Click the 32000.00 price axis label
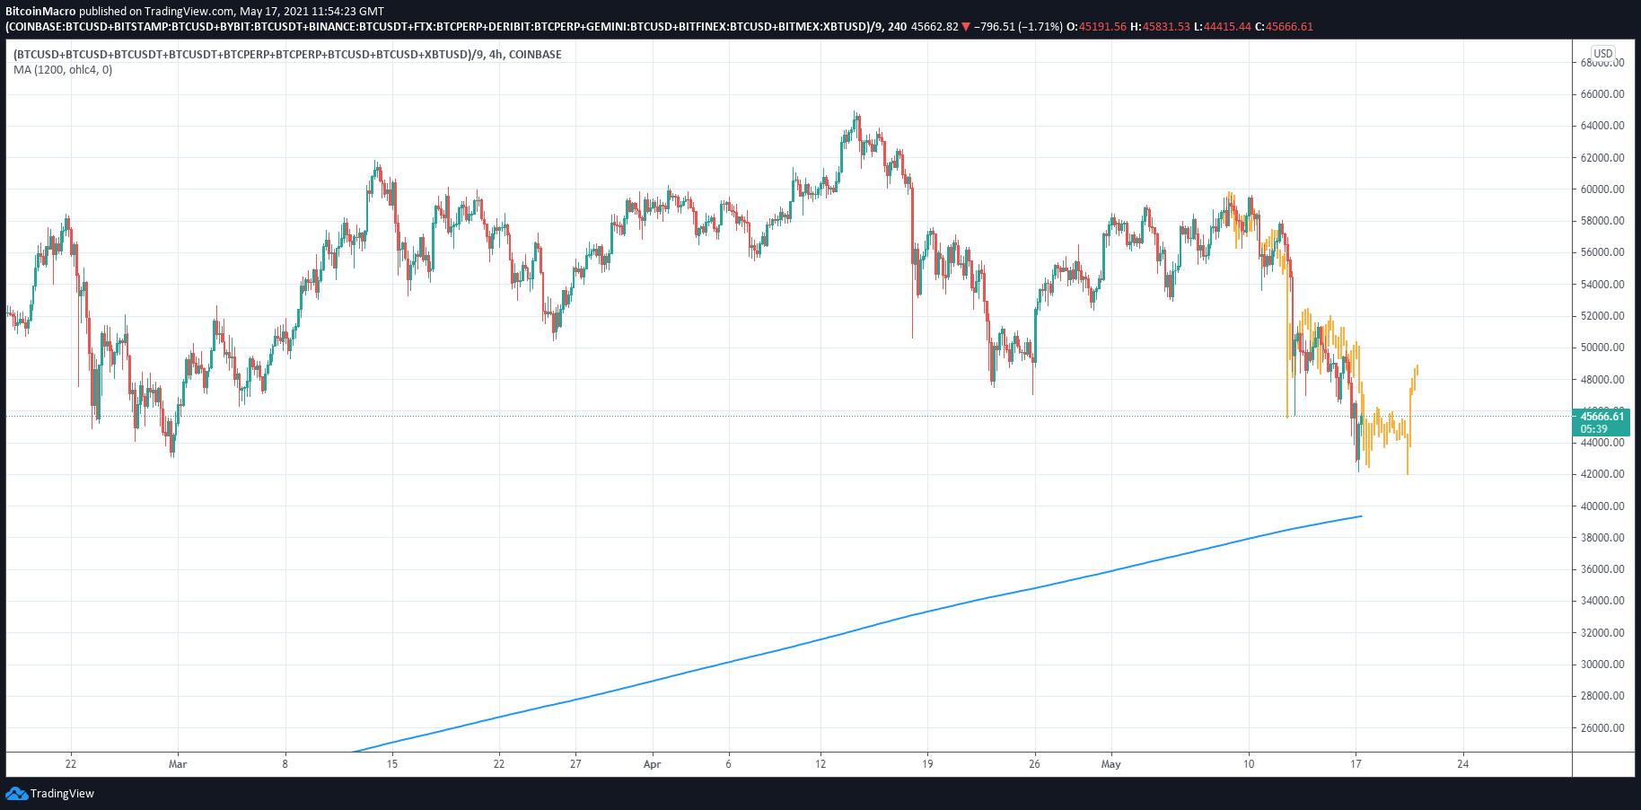This screenshot has height=810, width=1641. 1602,633
